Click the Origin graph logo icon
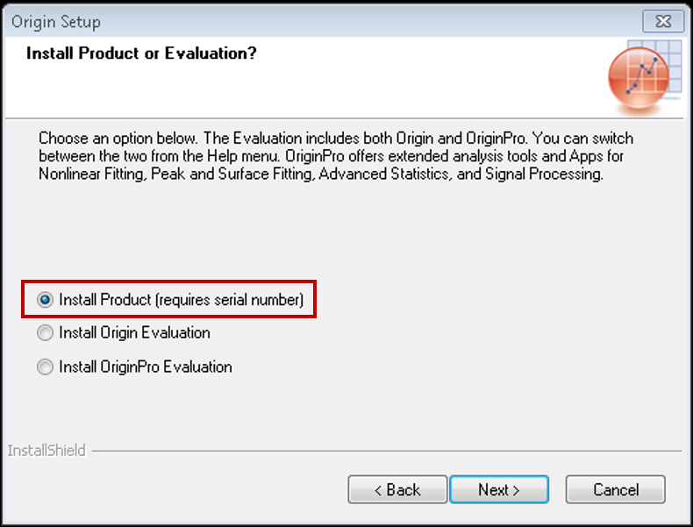693x527 pixels. 639,78
